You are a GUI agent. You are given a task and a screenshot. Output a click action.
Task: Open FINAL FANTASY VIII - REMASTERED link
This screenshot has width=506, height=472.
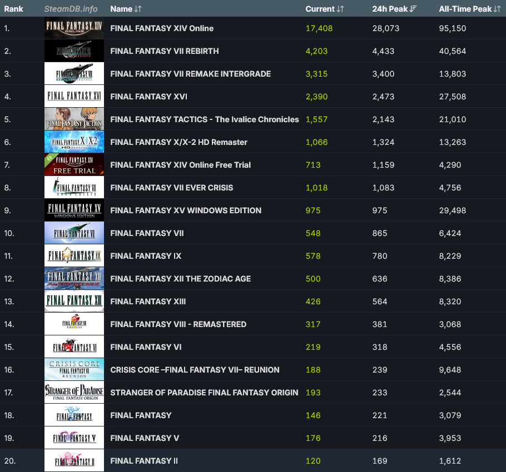point(178,324)
